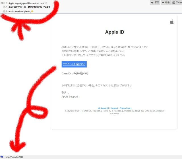Click the Apple ID heading text
Screen dimensions: 182x159
pos(114,32)
